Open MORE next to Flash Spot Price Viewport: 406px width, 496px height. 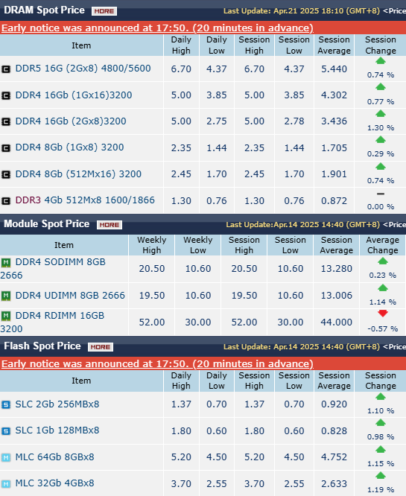[x=101, y=347]
